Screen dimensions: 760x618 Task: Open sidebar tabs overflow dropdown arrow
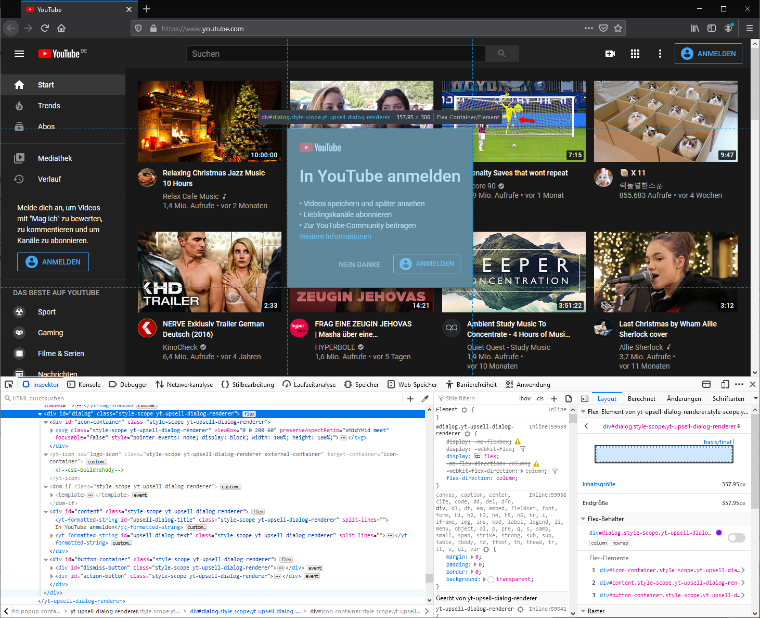(755, 398)
